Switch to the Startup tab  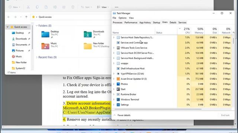(x=157, y=23)
